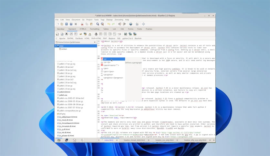Viewport: 270px width, 156px height.
Task: Click the Close document X icon
Action: (76, 24)
